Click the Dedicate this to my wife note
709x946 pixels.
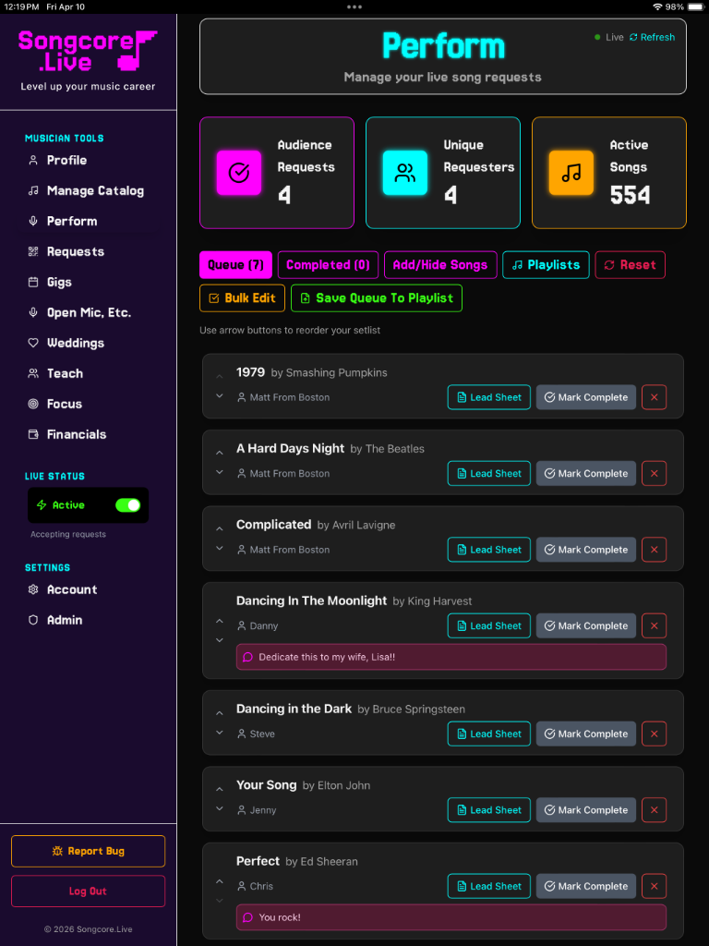[x=451, y=657]
